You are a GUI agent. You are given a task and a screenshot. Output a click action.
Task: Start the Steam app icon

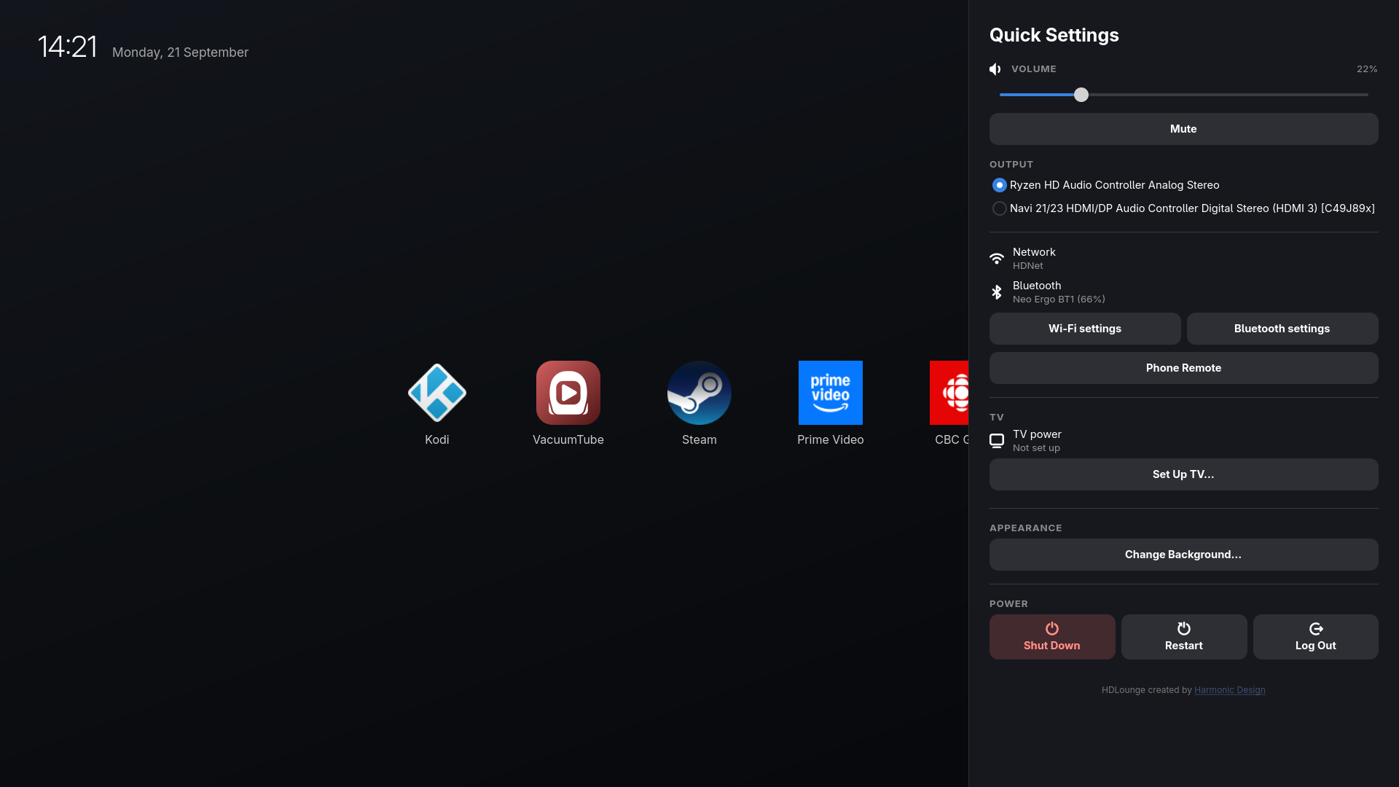(699, 393)
